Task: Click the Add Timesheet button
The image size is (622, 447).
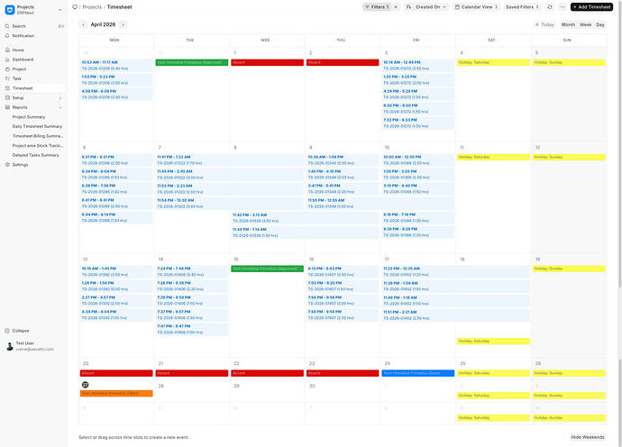Action: [591, 7]
